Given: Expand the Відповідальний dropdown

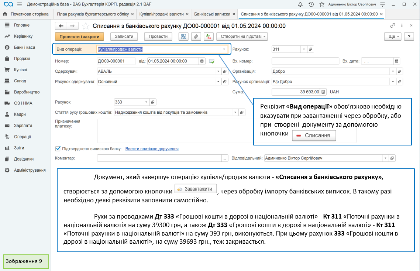Looking at the screenshot, I should [385, 158].
